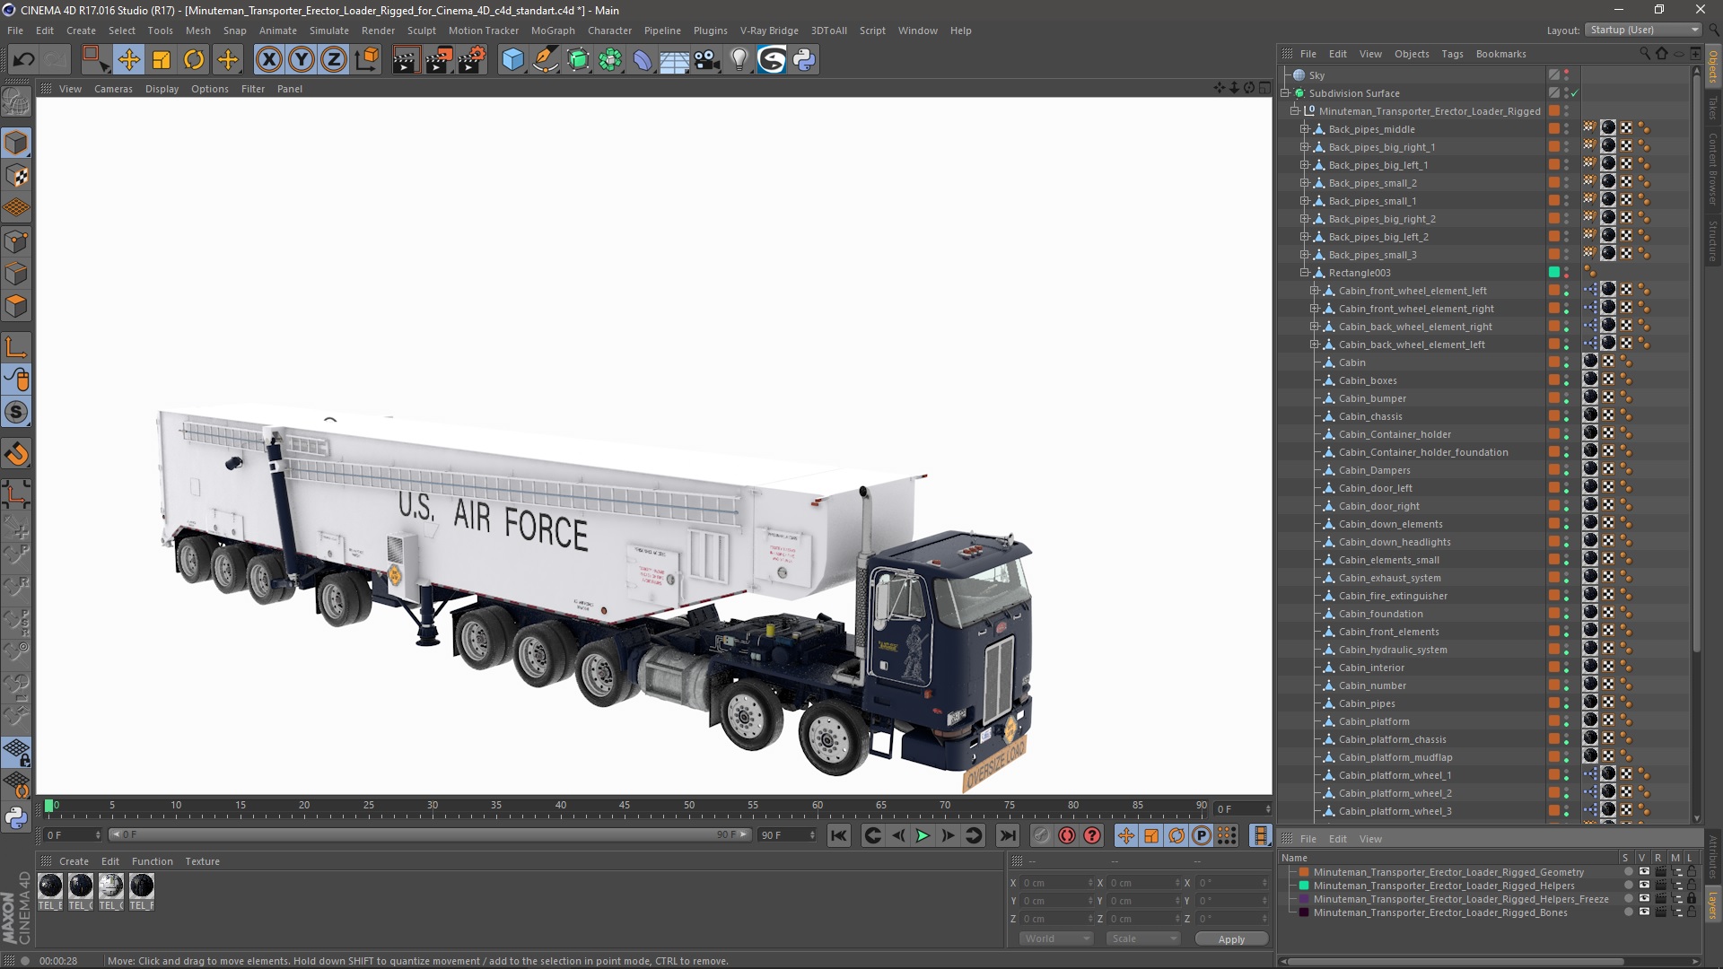Go to end of timeline
Viewport: 1723px width, 969px height.
(1008, 835)
